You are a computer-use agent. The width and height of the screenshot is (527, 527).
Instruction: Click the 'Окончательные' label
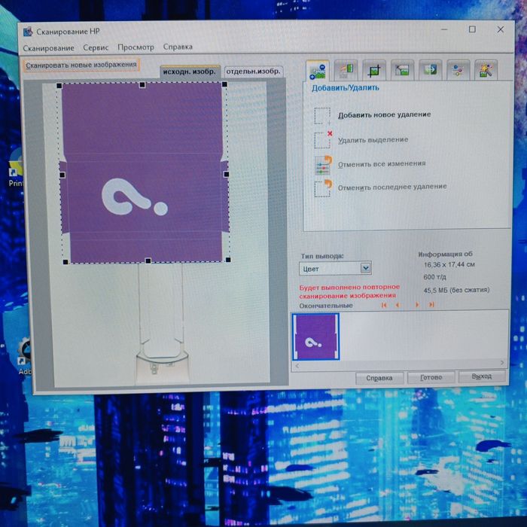click(x=326, y=306)
